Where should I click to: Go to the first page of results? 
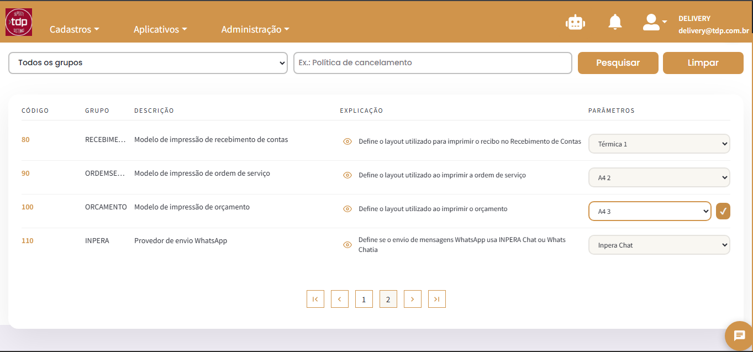(315, 299)
